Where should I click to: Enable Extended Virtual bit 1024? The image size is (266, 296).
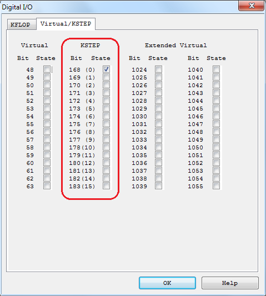[x=158, y=69]
